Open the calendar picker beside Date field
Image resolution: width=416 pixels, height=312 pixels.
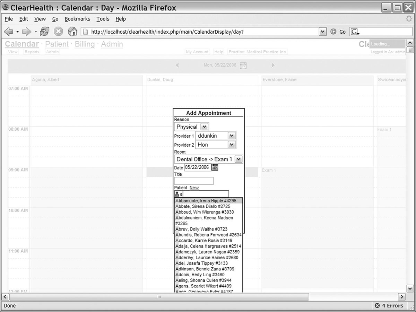pyautogui.click(x=215, y=167)
